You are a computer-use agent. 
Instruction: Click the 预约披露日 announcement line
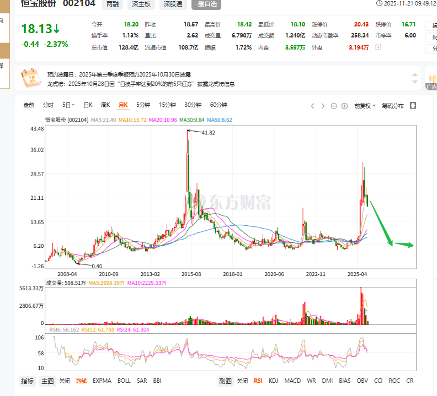119,74
